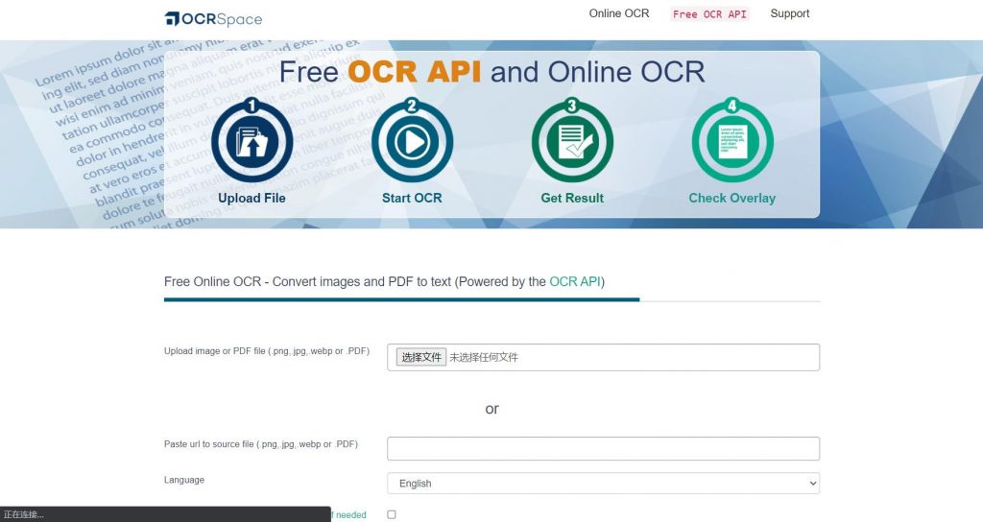This screenshot has width=983, height=522.
Task: Open the Support nav item
Action: coord(789,13)
